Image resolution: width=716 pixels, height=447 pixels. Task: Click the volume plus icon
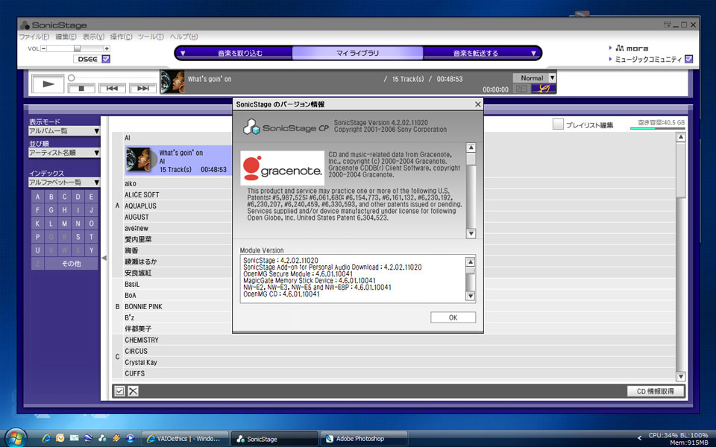(x=107, y=48)
